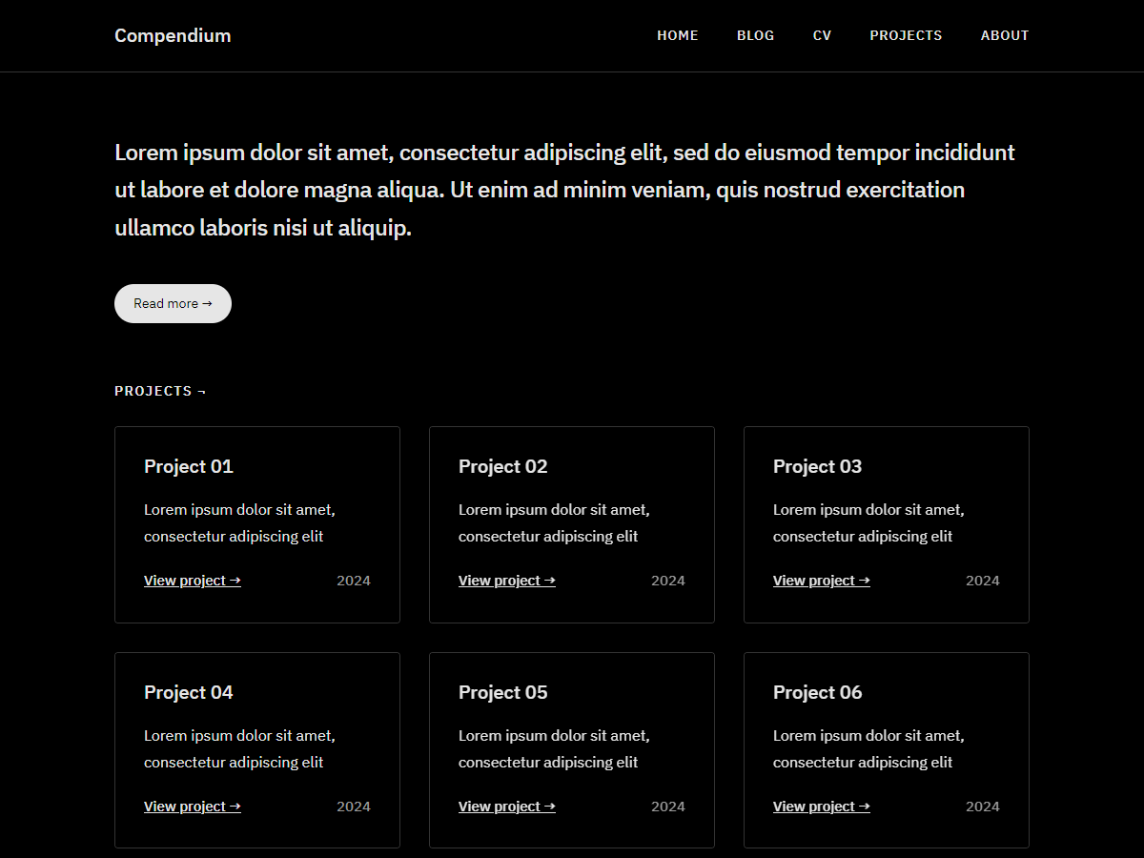This screenshot has height=858, width=1144.
Task: Click the Project 05 card title
Action: 502,692
